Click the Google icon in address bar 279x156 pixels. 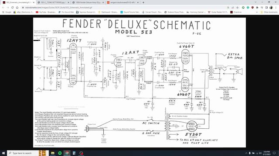click(228, 8)
